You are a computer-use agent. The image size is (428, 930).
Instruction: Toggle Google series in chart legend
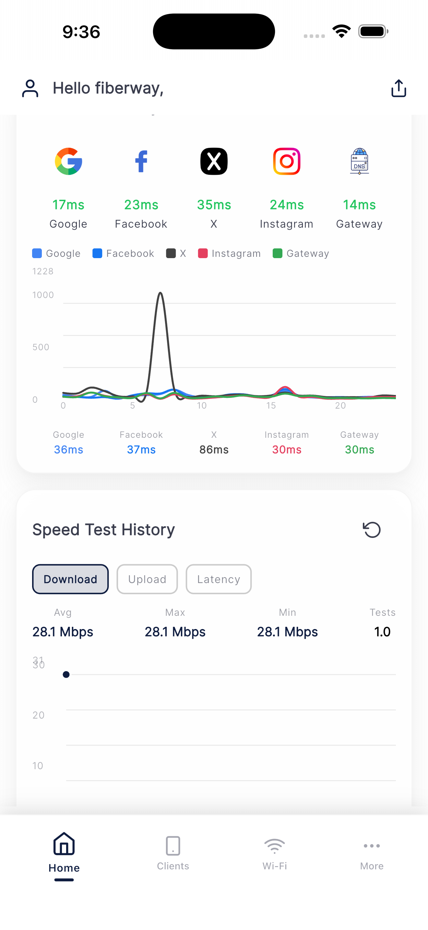pyautogui.click(x=56, y=254)
